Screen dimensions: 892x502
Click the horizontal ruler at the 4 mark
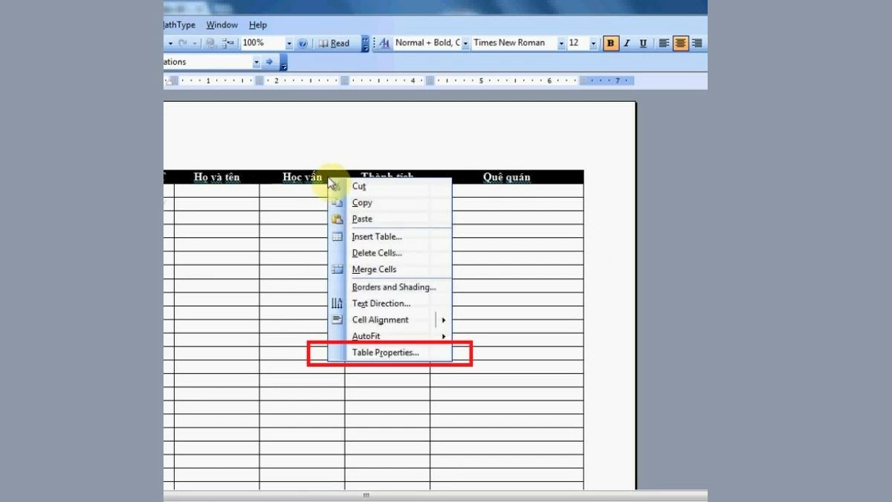coord(413,80)
